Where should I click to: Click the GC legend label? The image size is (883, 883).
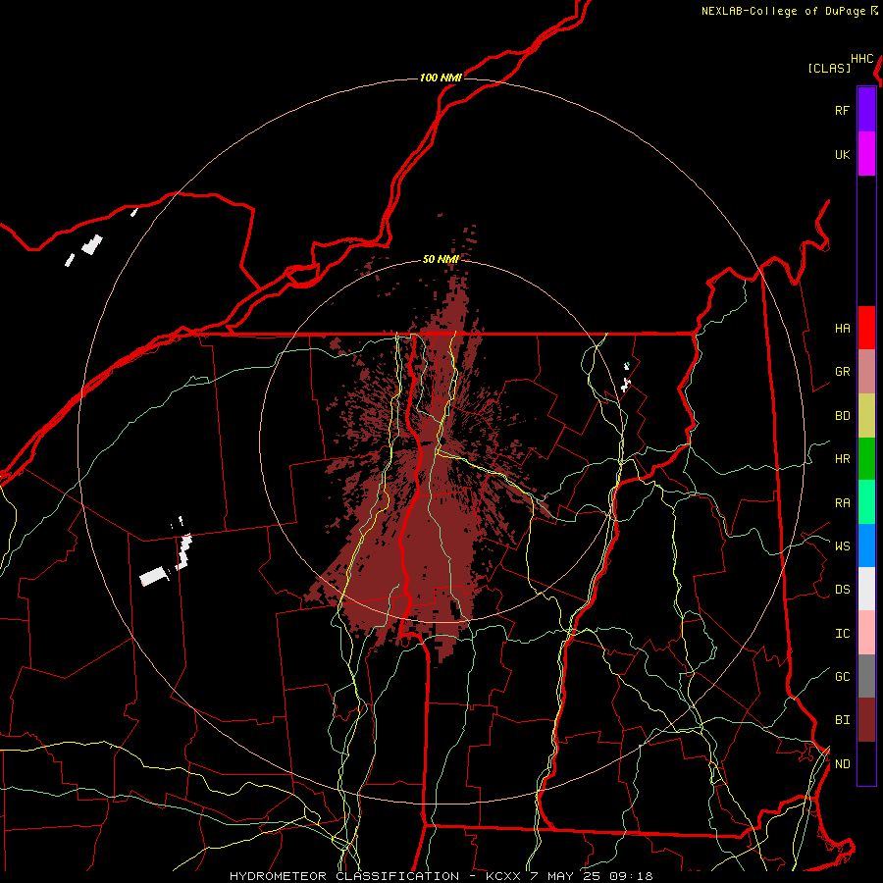point(842,677)
